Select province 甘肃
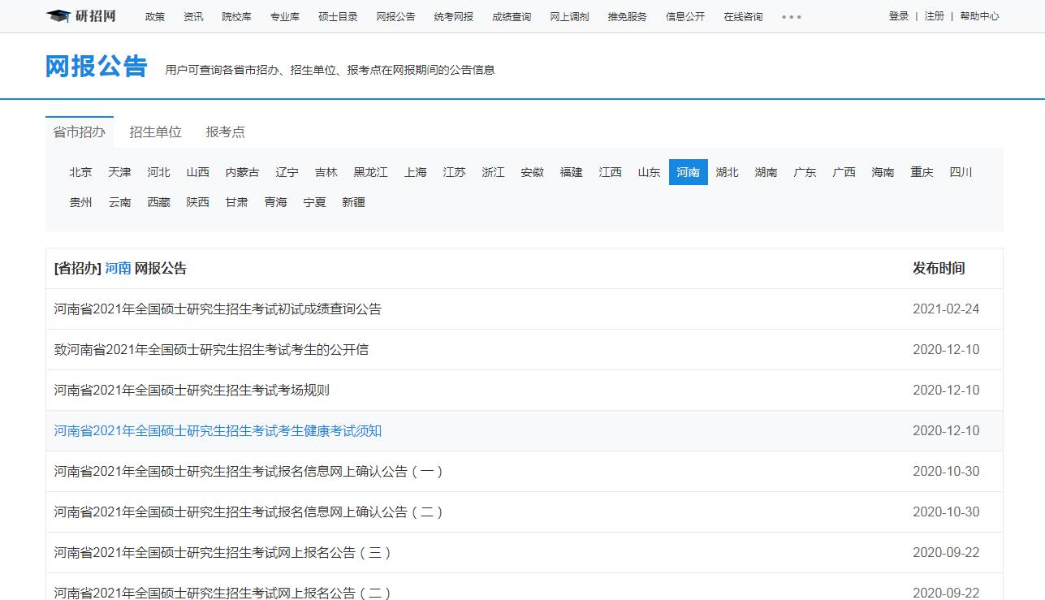Screen dimensions: 1045x600 click(x=236, y=202)
